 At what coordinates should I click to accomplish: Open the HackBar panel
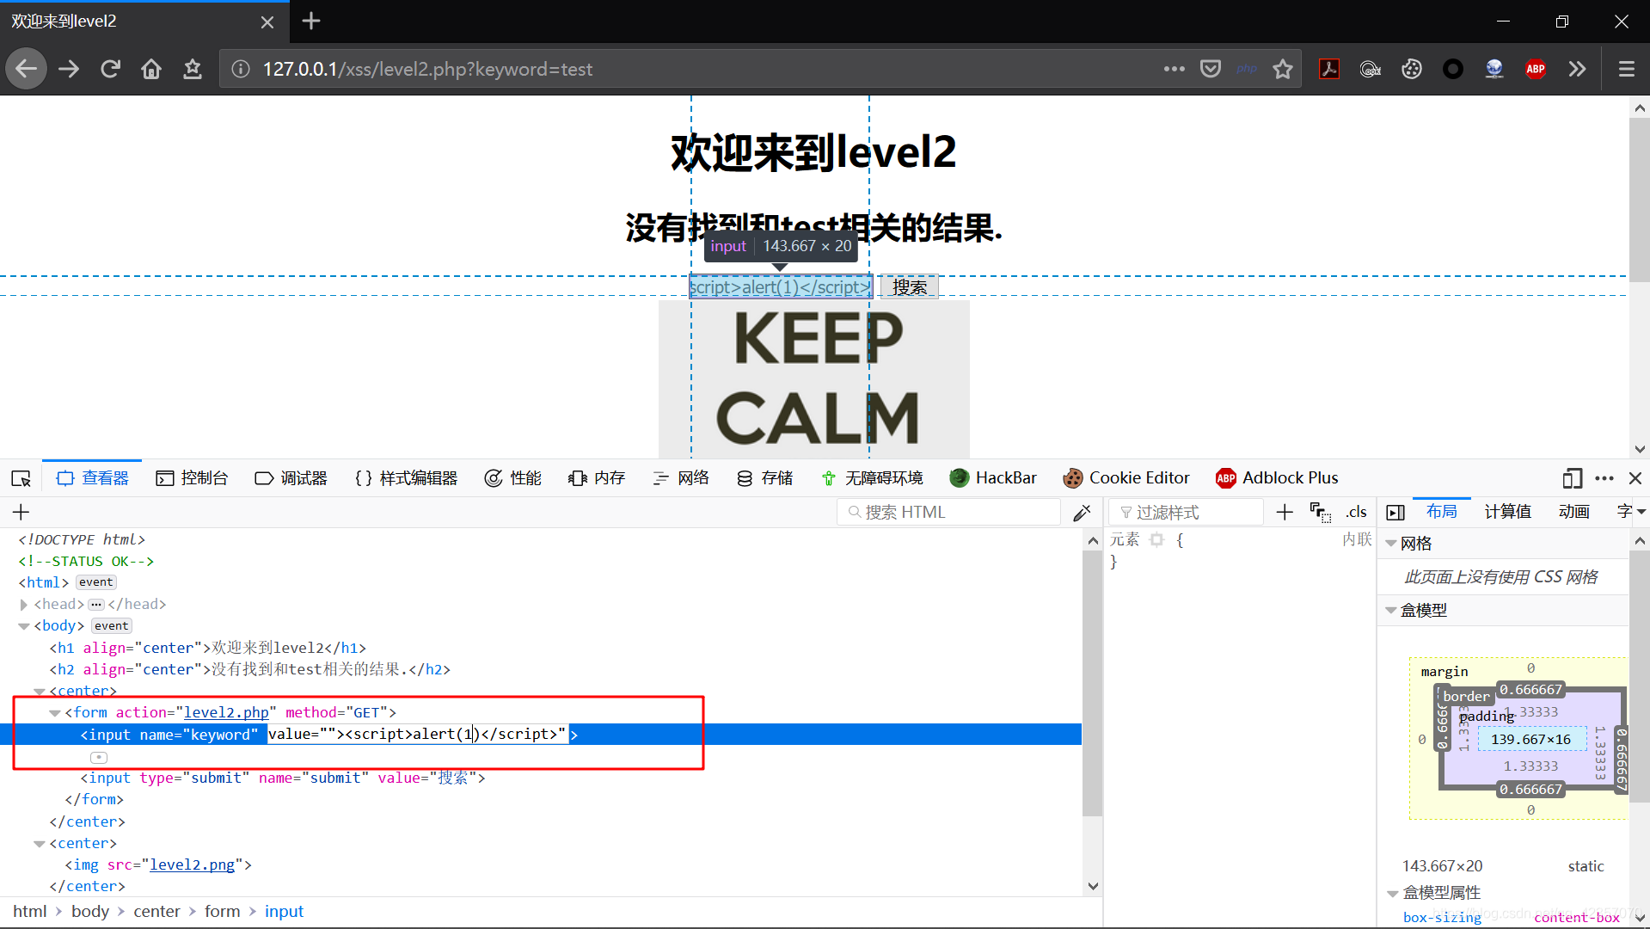(993, 478)
